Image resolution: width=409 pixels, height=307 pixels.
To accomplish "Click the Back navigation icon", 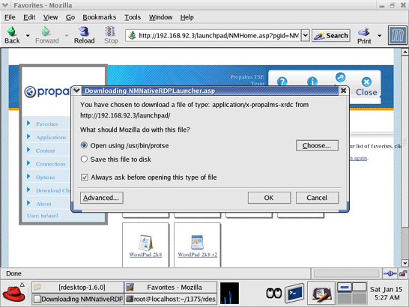I will pos(12,31).
